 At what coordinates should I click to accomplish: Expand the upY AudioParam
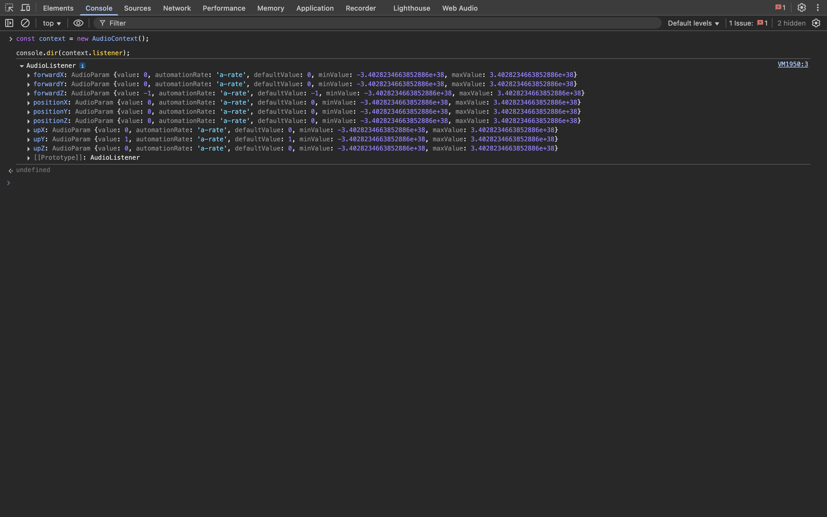tap(29, 140)
